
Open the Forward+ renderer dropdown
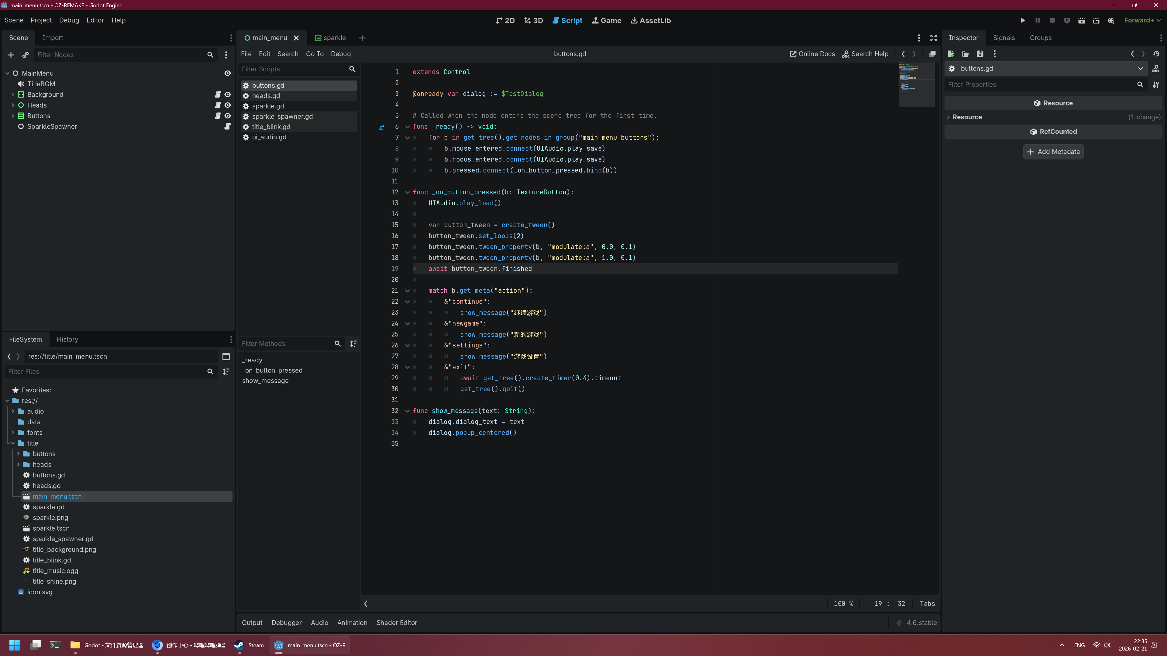[1142, 20]
